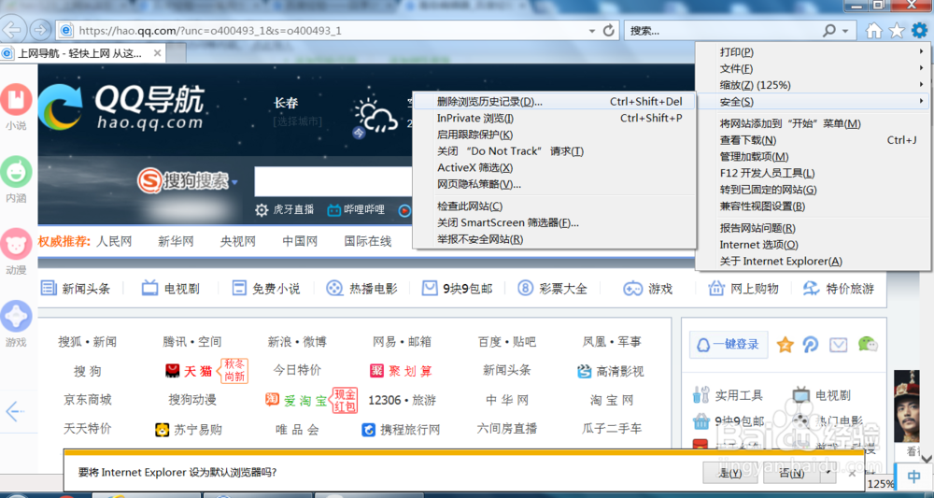Click the 网上购物 icon
This screenshot has width=934, height=498.
click(715, 289)
